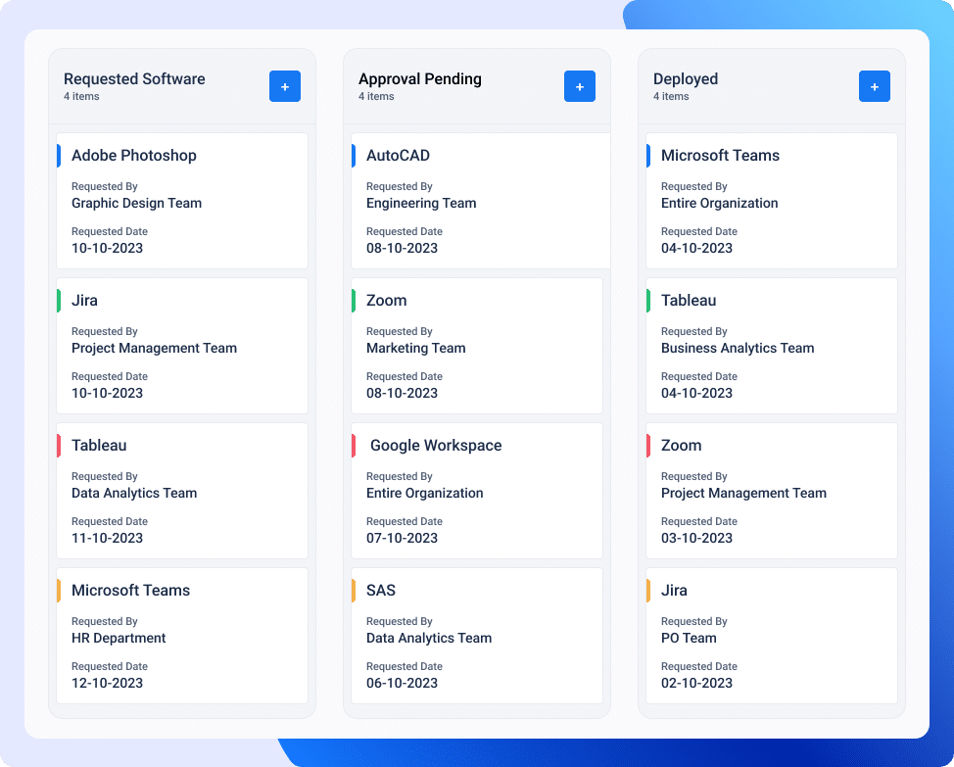Click Entire Organization on Google Workspace card

425,494
